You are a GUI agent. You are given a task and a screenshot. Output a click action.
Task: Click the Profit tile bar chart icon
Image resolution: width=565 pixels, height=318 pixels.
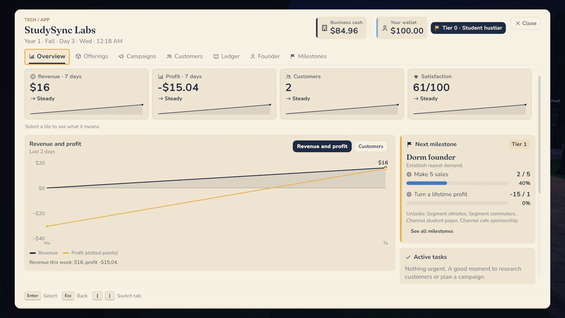pyautogui.click(x=161, y=77)
